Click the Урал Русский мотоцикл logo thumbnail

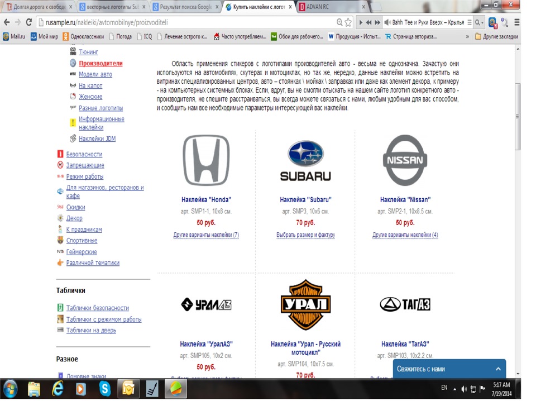click(x=305, y=304)
